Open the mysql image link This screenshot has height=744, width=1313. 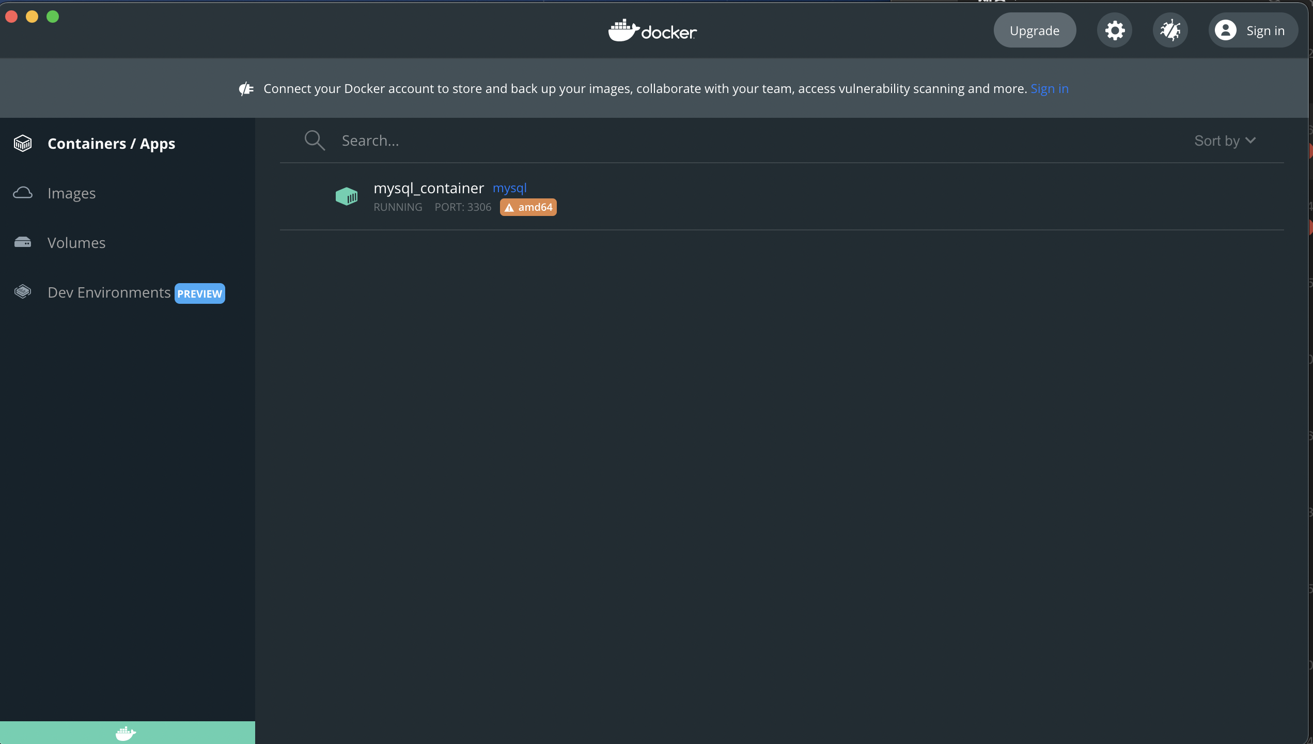point(509,188)
